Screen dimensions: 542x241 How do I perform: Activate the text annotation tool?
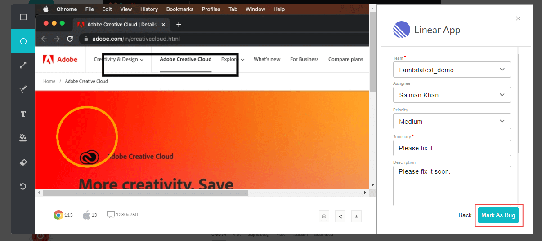pos(23,114)
